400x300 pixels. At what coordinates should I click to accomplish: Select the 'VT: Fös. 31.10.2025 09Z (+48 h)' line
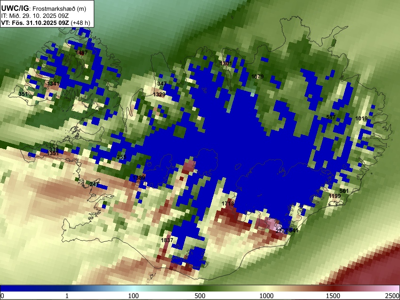[x=46, y=23]
